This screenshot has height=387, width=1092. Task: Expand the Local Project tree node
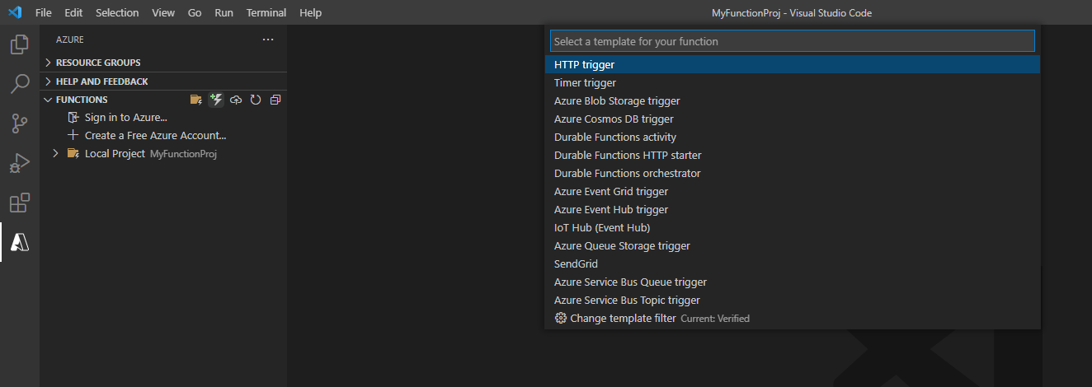(55, 154)
